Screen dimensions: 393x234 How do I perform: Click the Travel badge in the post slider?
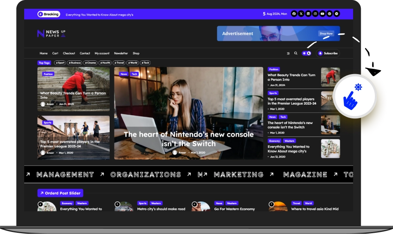(297, 203)
